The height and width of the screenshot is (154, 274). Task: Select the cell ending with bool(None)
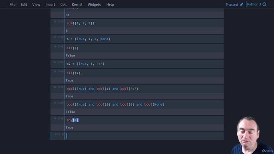(x=144, y=104)
